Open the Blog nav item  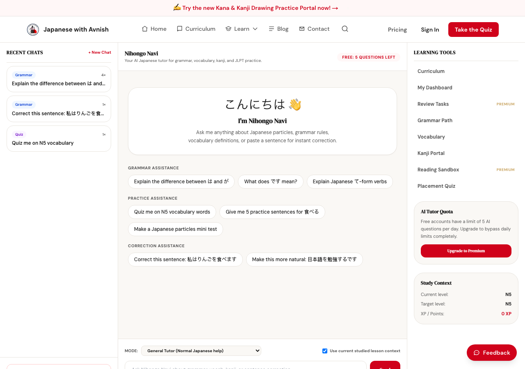(x=278, y=29)
